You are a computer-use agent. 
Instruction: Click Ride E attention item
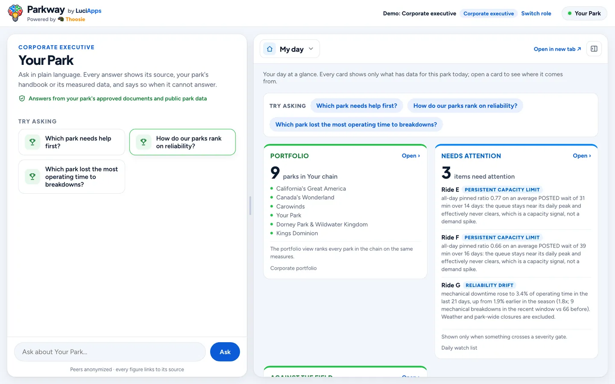click(x=516, y=206)
